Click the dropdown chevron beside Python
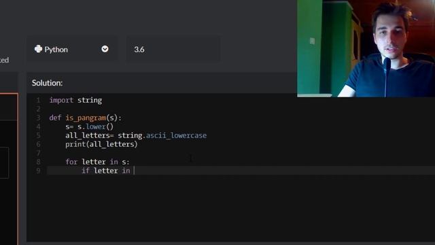The image size is (435, 245). pos(105,49)
